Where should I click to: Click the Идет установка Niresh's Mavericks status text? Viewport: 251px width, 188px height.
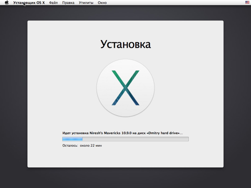coord(123,133)
